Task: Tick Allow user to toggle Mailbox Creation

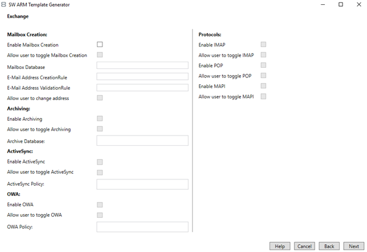Action: 100,54
